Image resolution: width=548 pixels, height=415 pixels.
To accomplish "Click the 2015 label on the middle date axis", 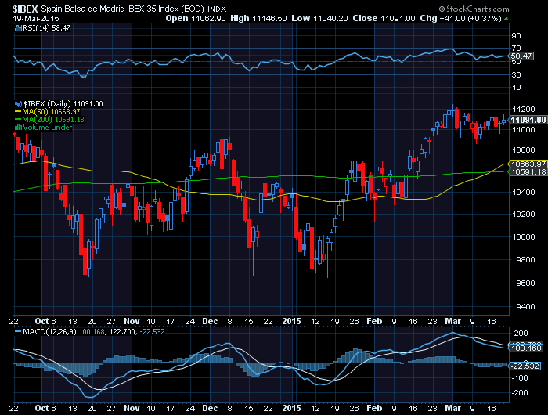I will (x=291, y=321).
